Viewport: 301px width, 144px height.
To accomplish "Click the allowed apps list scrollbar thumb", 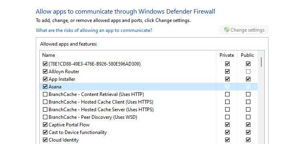I will pyautogui.click(x=261, y=62).
